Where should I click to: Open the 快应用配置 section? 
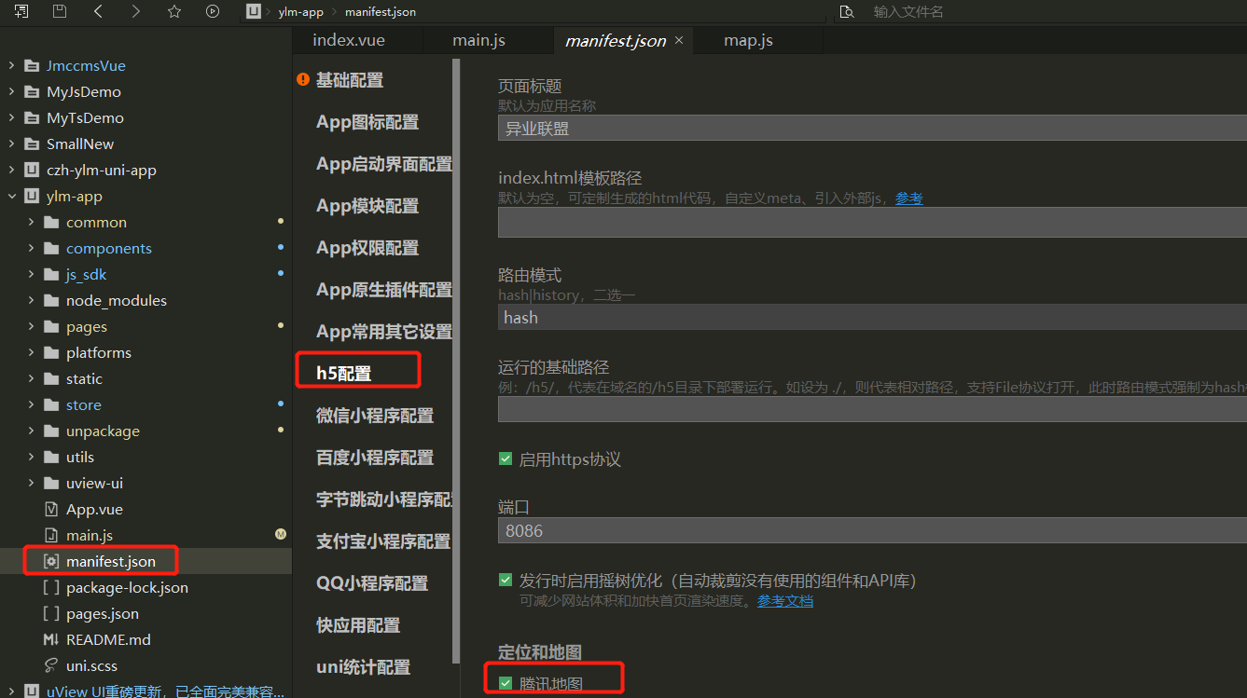click(358, 625)
